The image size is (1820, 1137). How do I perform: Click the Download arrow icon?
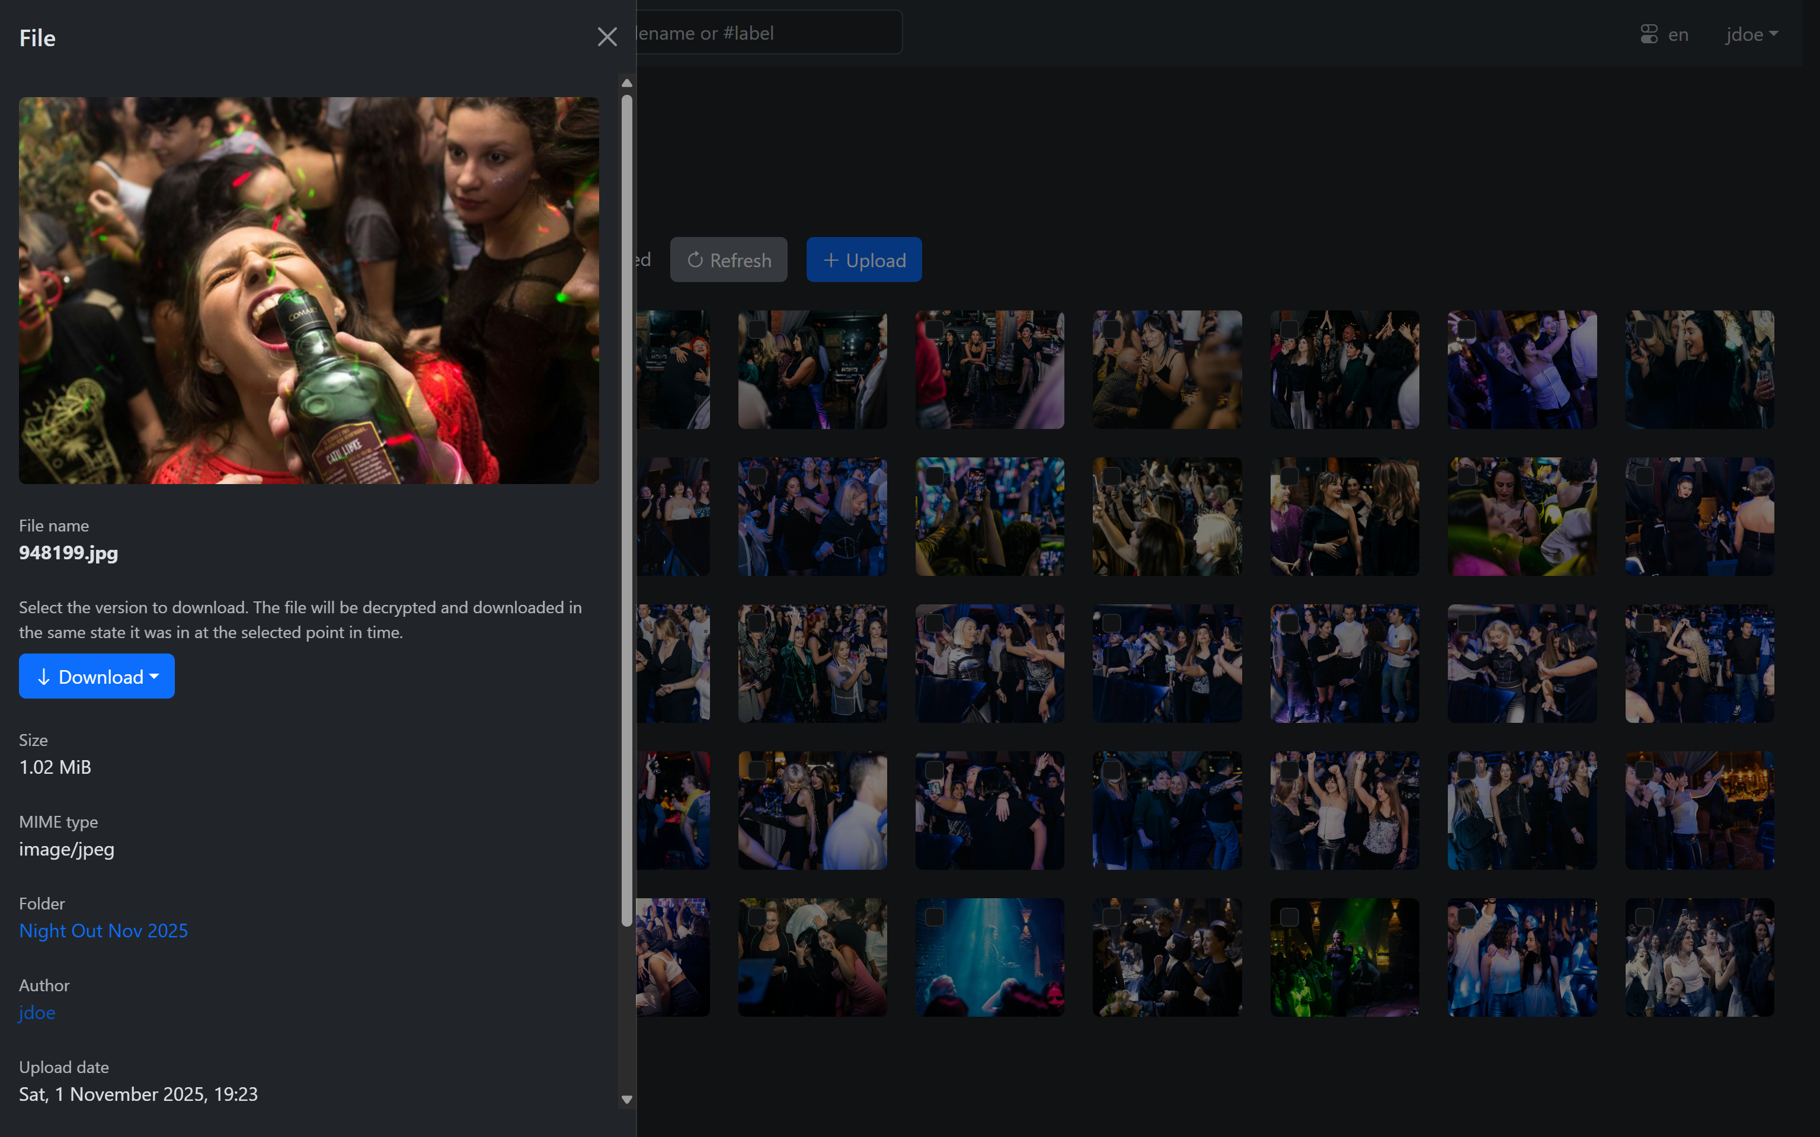44,677
